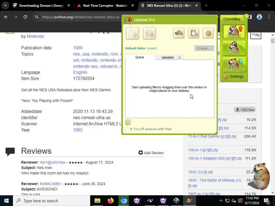
Task: Click the taskbar clock showing 11:42 PM
Action: (x=252, y=201)
